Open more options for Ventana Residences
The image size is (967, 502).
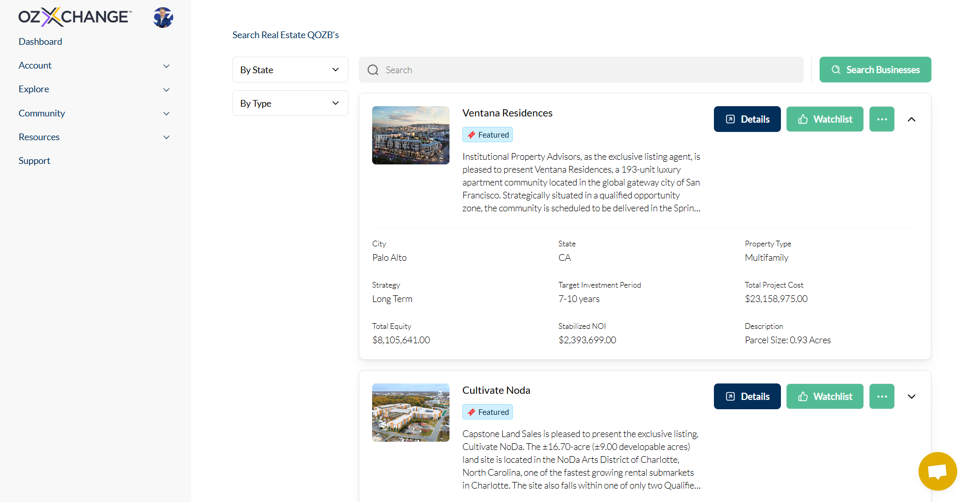pos(881,119)
